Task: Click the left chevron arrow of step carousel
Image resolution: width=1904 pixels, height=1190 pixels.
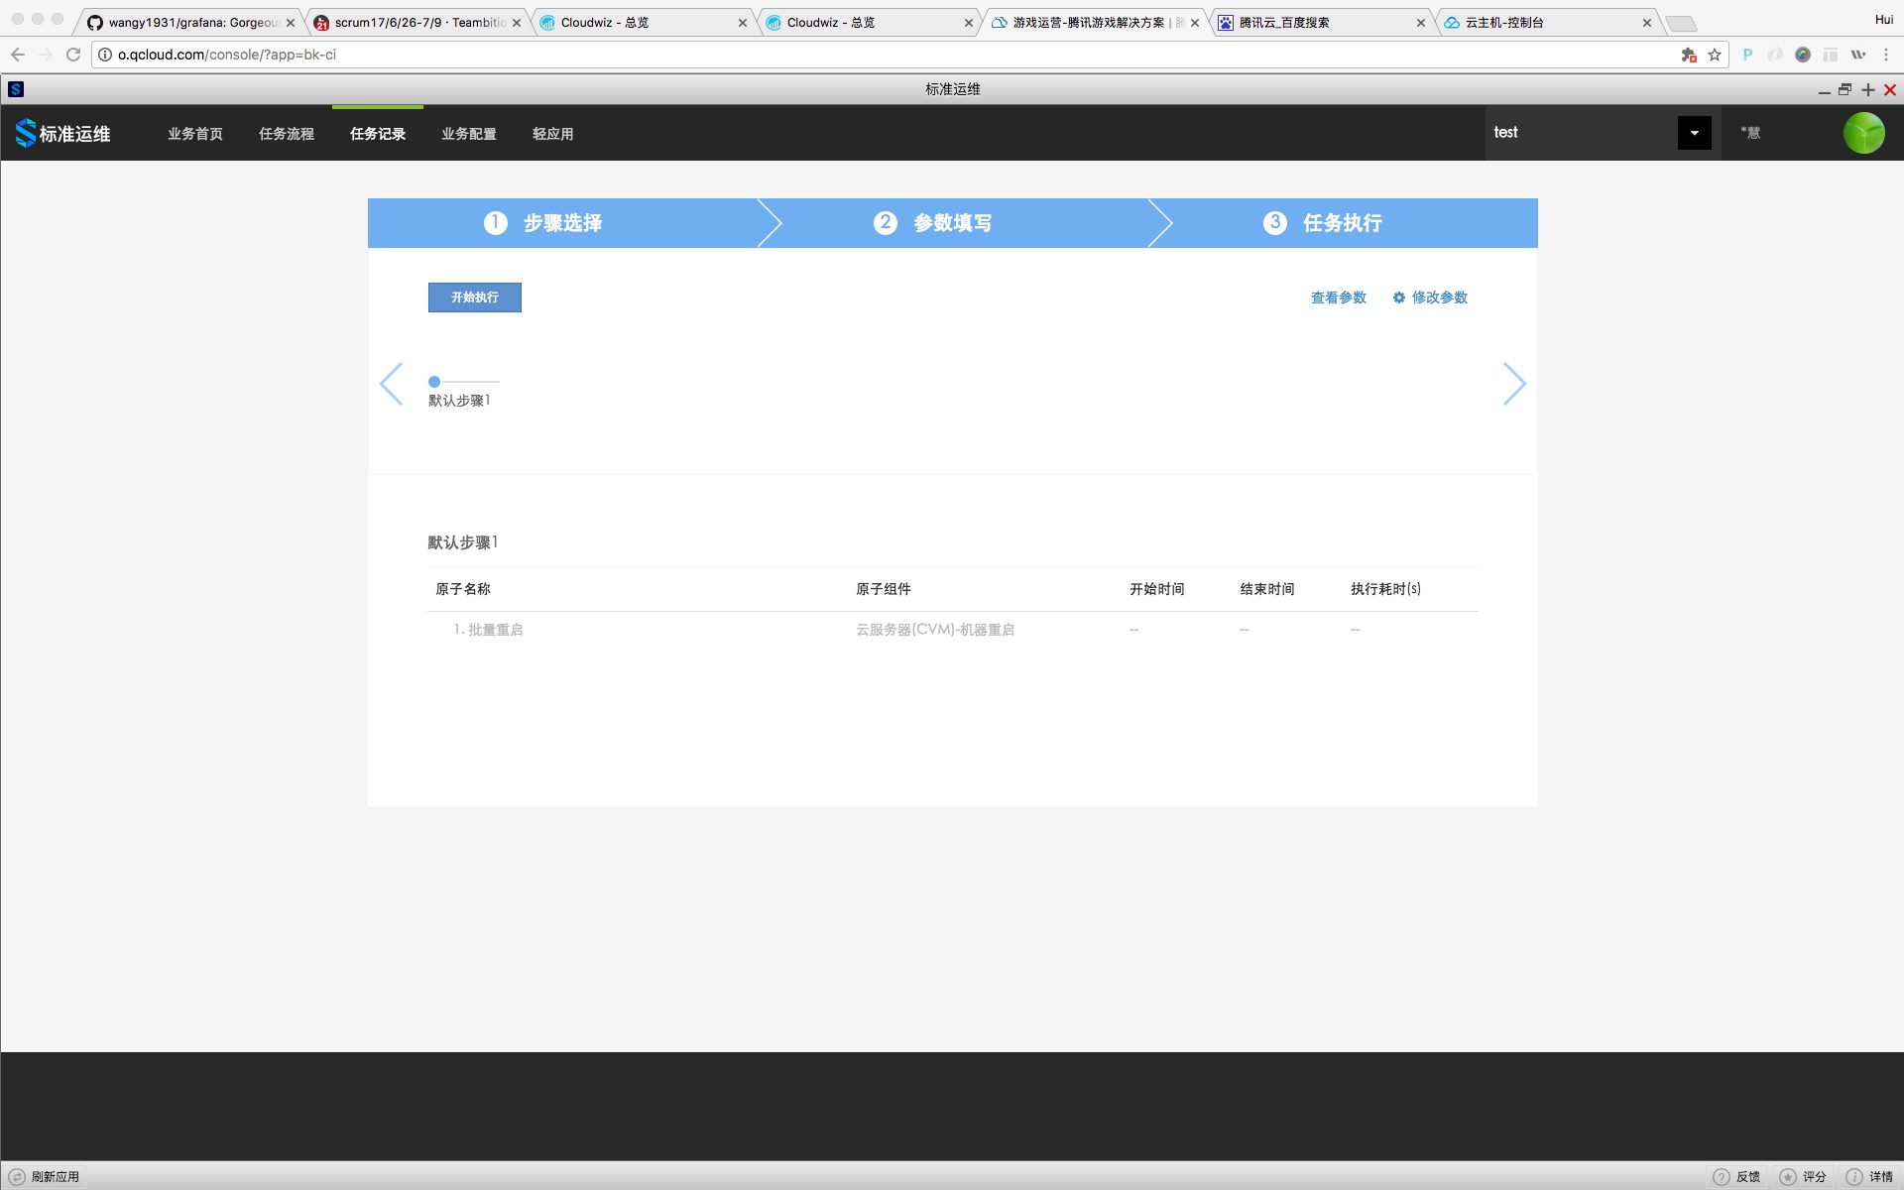Action: tap(392, 384)
